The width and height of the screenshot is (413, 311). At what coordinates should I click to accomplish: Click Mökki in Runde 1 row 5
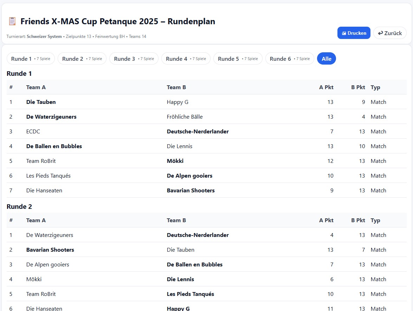point(175,161)
